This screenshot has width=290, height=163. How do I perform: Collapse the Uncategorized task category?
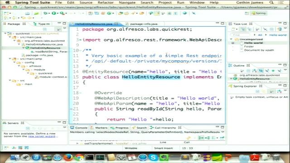pyautogui.click(x=231, y=39)
